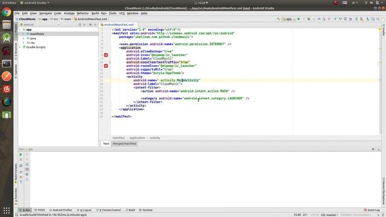Open the help question mark in the Run panel
Image resolution: width=386 pixels, height=217 pixels.
point(21,182)
